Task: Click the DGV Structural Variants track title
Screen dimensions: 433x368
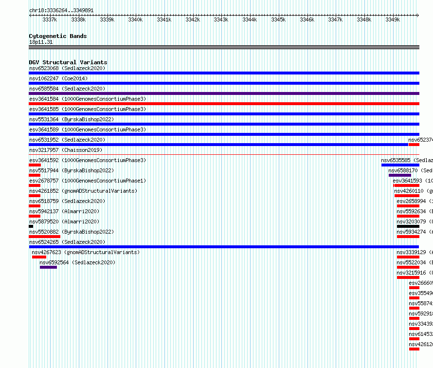Action: (x=68, y=62)
